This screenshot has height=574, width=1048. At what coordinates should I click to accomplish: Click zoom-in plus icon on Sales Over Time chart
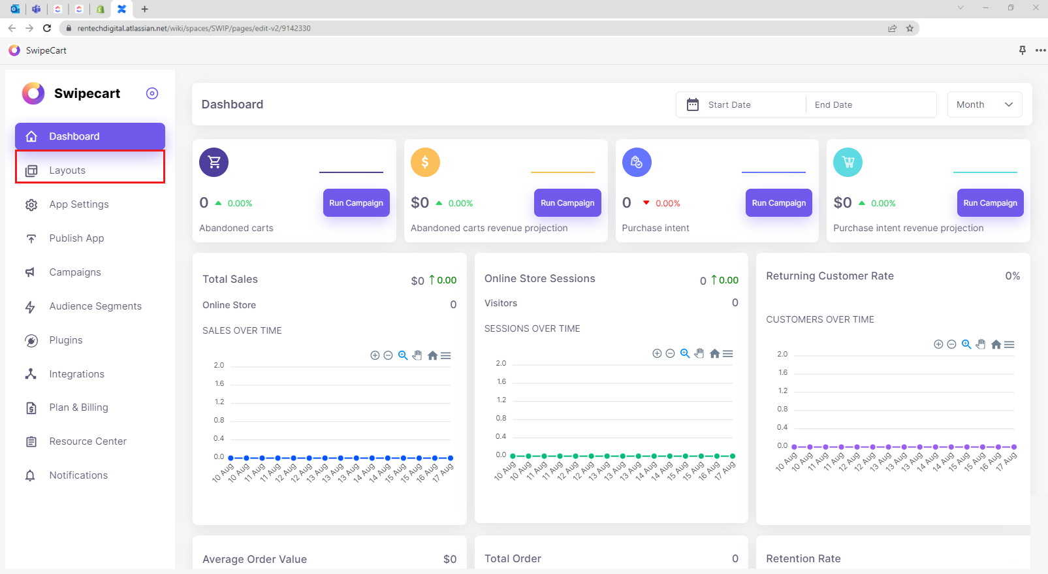pyautogui.click(x=375, y=356)
